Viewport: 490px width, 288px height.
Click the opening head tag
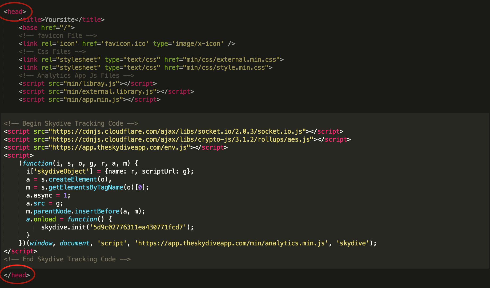[x=15, y=11]
